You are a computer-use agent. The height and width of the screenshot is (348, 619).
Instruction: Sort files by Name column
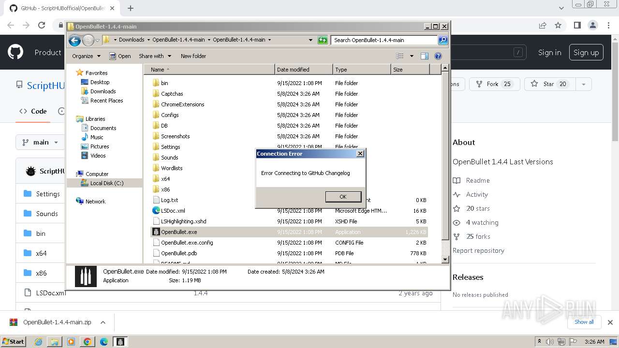tap(209, 70)
